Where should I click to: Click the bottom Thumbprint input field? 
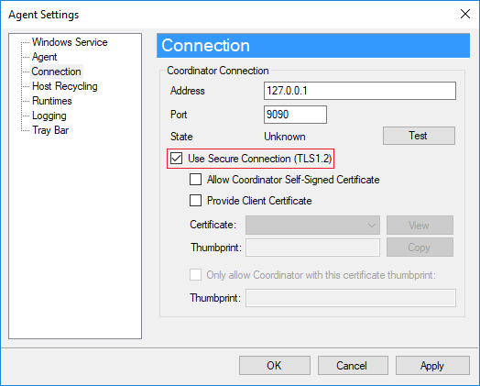(351, 298)
